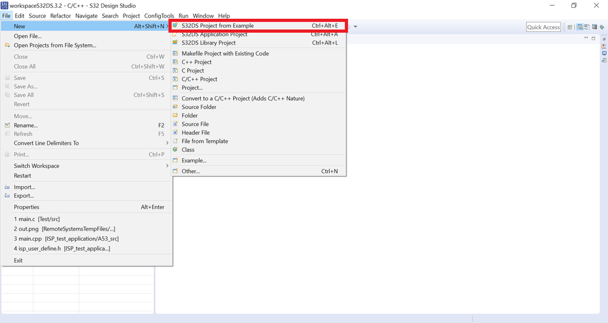Click in the Quick Access search field
608x323 pixels.
tap(543, 27)
